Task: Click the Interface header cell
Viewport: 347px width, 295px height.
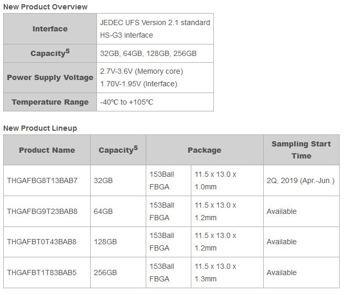Action: click(50, 29)
